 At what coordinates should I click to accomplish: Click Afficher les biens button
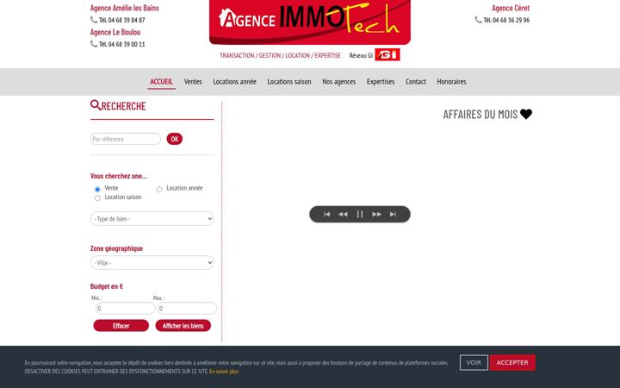[183, 325]
